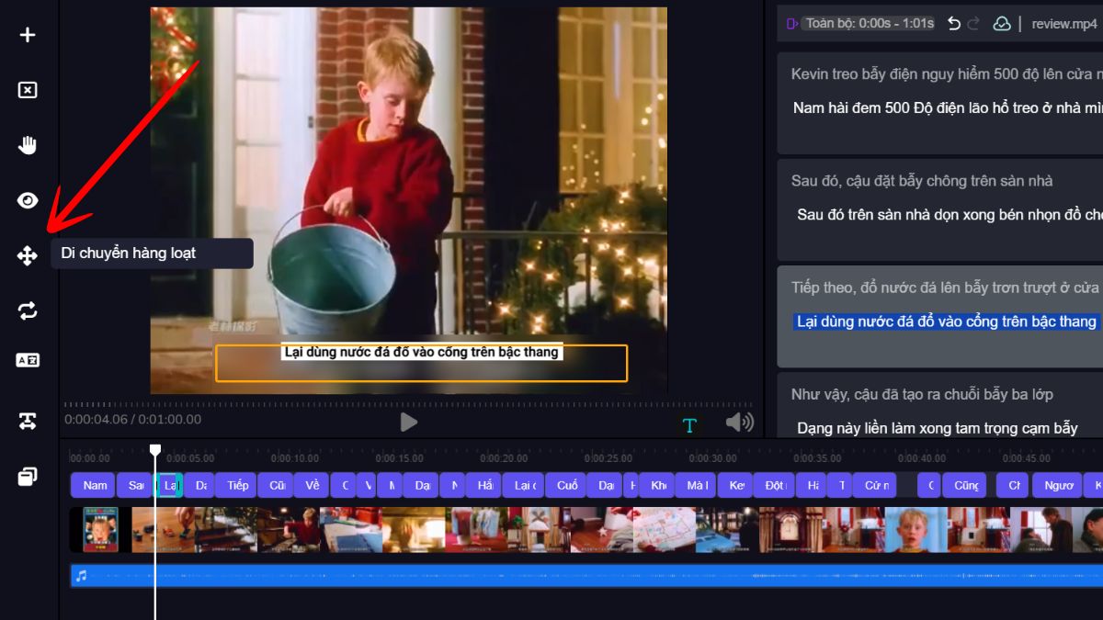Click the undo arrow
This screenshot has width=1103, height=620.
(x=954, y=24)
